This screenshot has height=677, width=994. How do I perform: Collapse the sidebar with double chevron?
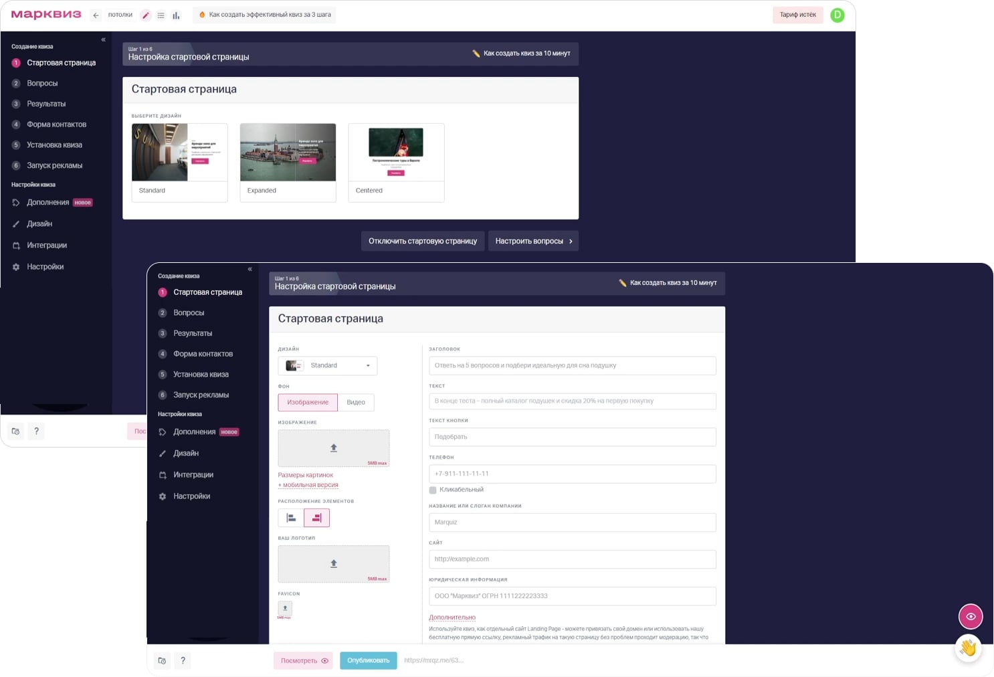250,269
